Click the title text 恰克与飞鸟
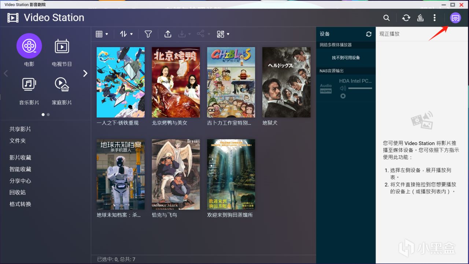The width and height of the screenshot is (469, 264). point(165,215)
